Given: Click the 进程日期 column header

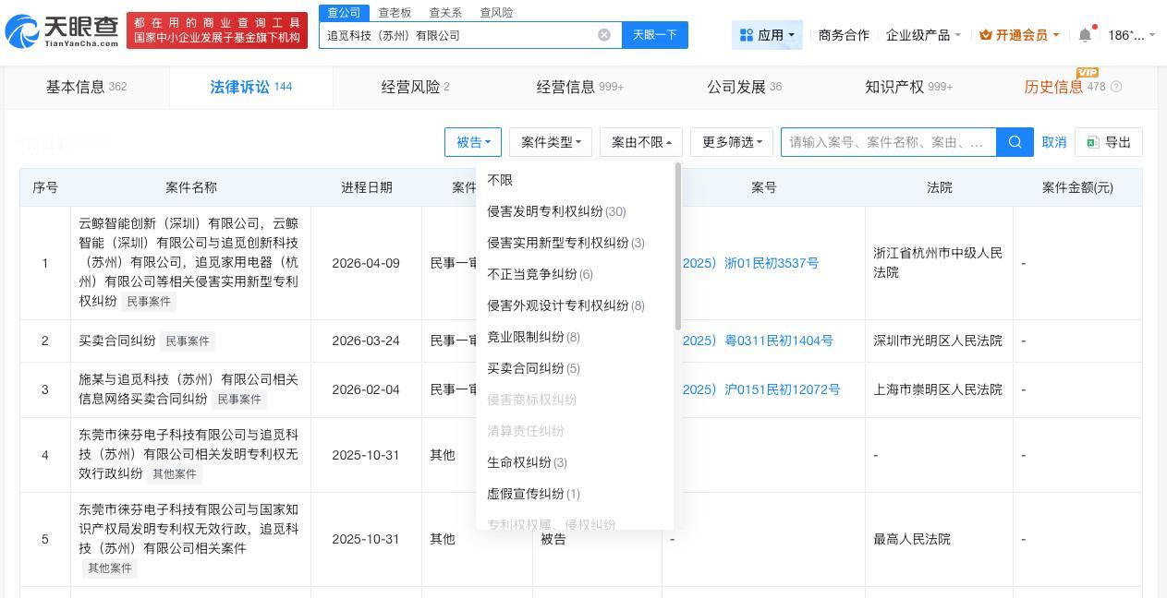Looking at the screenshot, I should tap(366, 187).
